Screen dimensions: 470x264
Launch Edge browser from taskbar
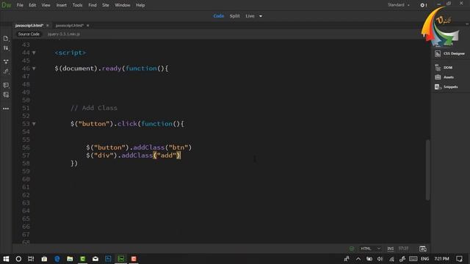(x=57, y=259)
